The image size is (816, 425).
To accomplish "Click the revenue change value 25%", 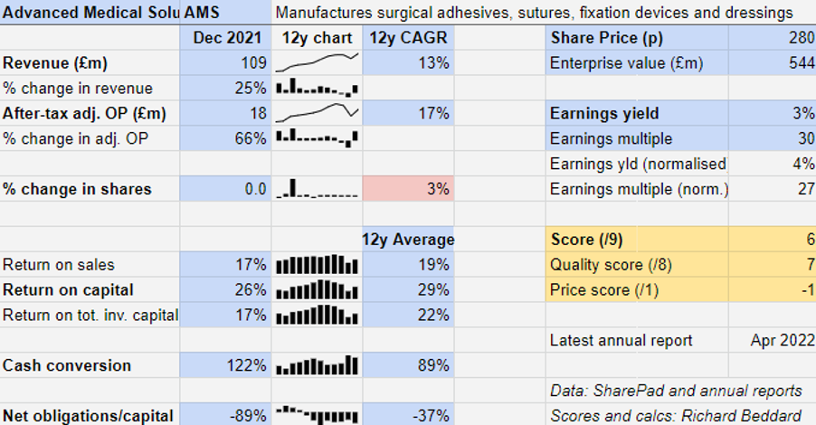I will 226,89.
